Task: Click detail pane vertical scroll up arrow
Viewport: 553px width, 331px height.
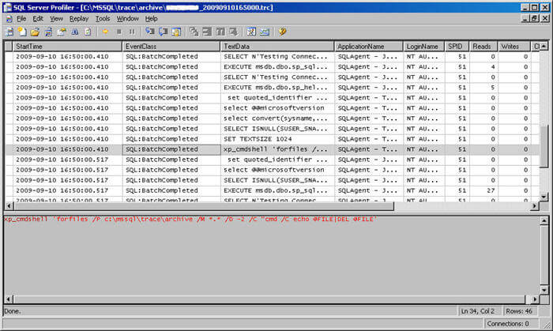Action: 544,221
